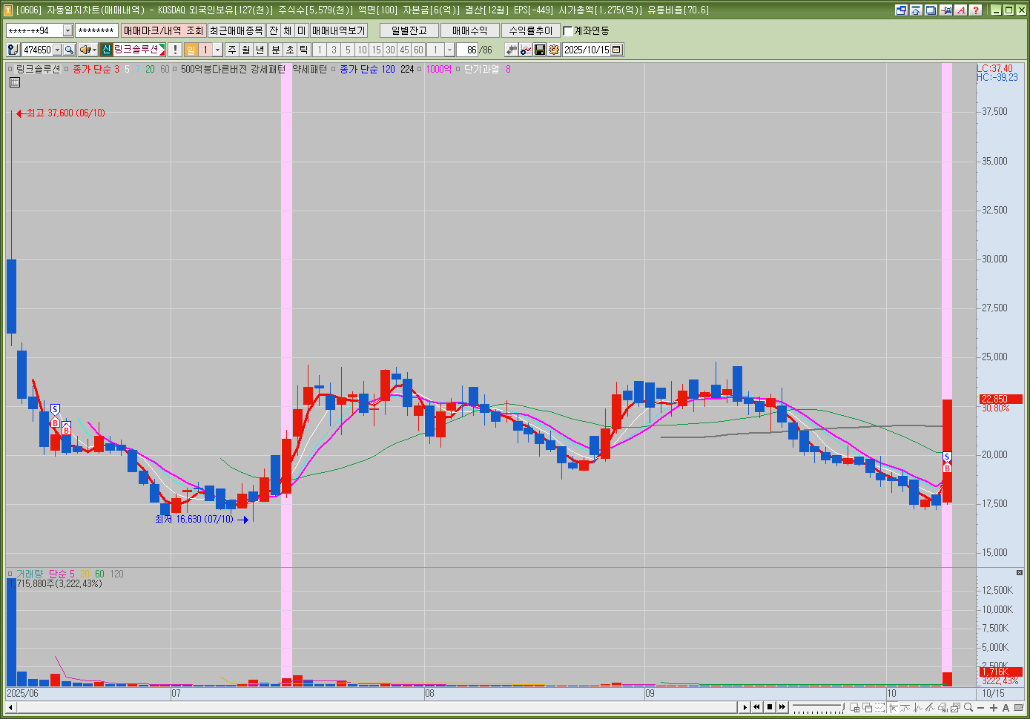Open the grayed interval value dropdown arrow
Image resolution: width=1030 pixels, height=719 pixels.
click(449, 50)
